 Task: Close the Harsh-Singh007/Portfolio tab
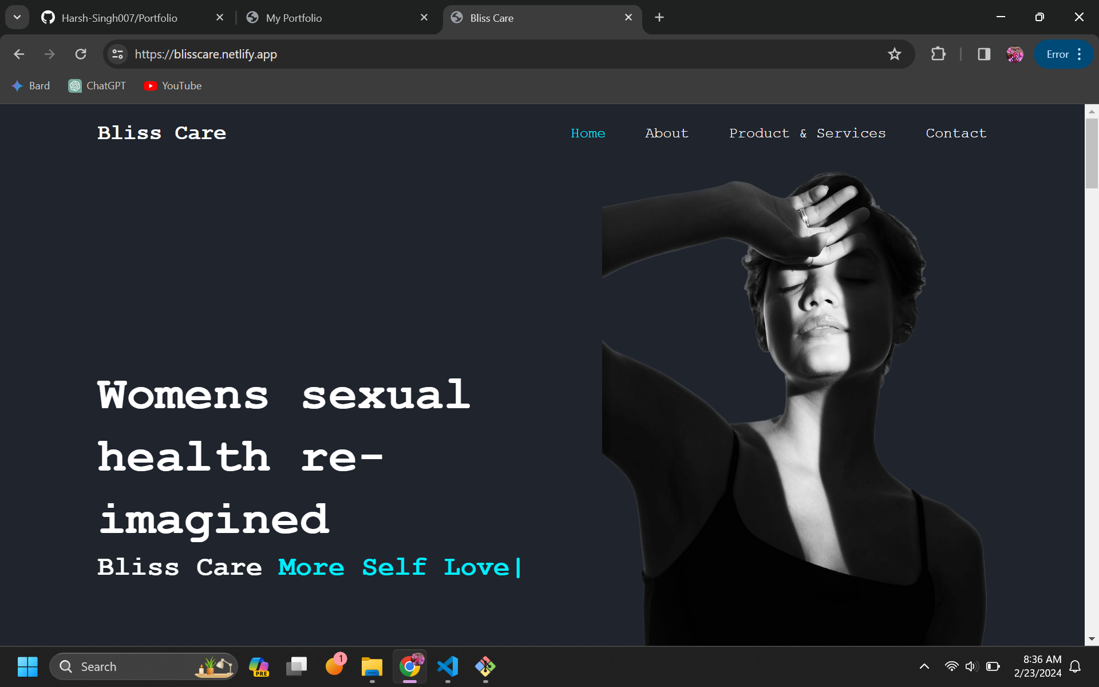pyautogui.click(x=220, y=18)
